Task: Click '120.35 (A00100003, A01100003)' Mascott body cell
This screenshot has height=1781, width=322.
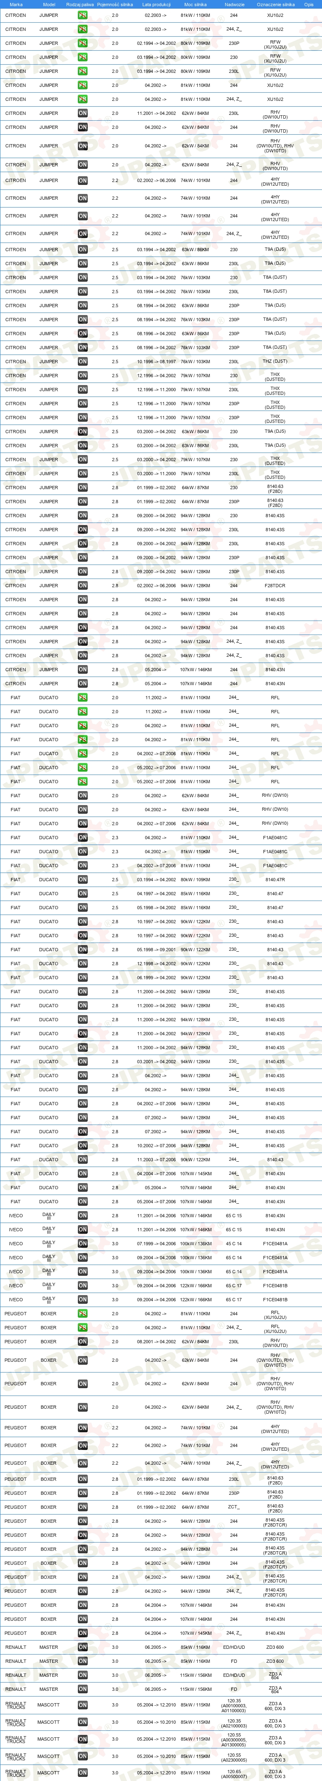Action: (234, 1705)
